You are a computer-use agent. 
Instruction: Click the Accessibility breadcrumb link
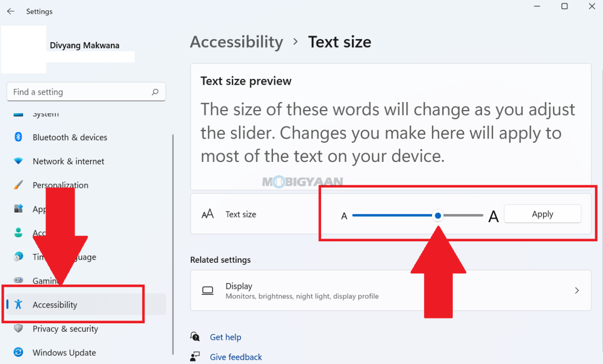pos(236,42)
